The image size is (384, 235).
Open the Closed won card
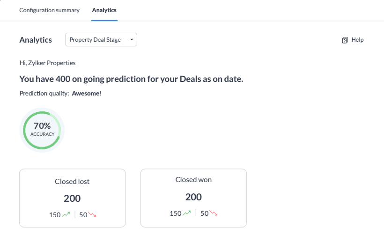pyautogui.click(x=193, y=197)
